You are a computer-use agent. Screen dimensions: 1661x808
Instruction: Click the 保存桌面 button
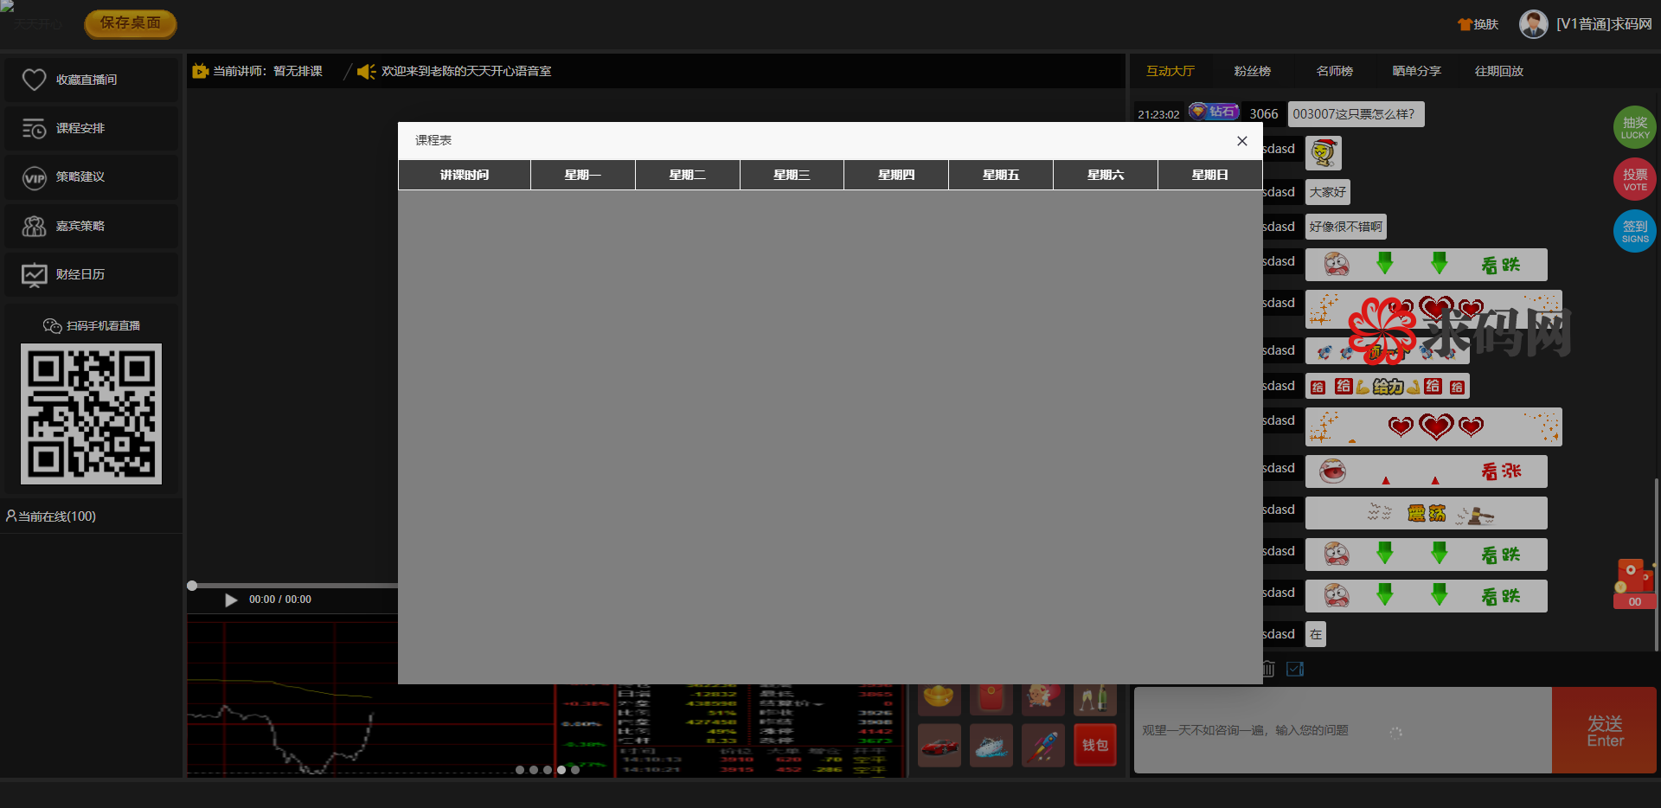click(x=131, y=23)
